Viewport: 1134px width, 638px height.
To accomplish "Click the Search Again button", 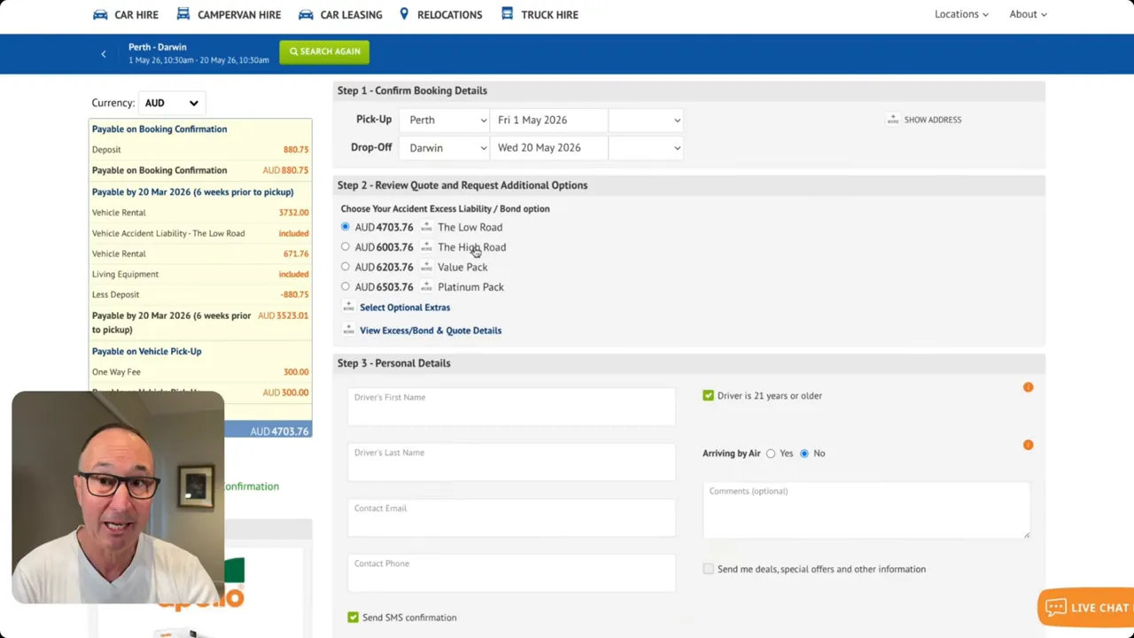I will click(324, 51).
